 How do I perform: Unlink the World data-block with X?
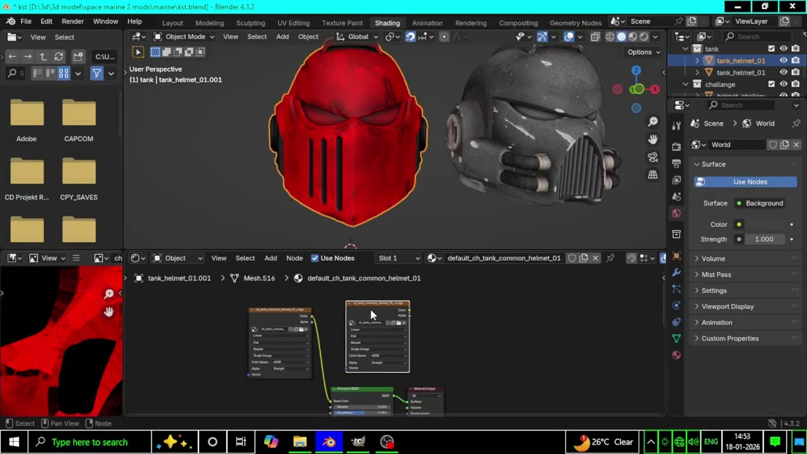coord(796,145)
